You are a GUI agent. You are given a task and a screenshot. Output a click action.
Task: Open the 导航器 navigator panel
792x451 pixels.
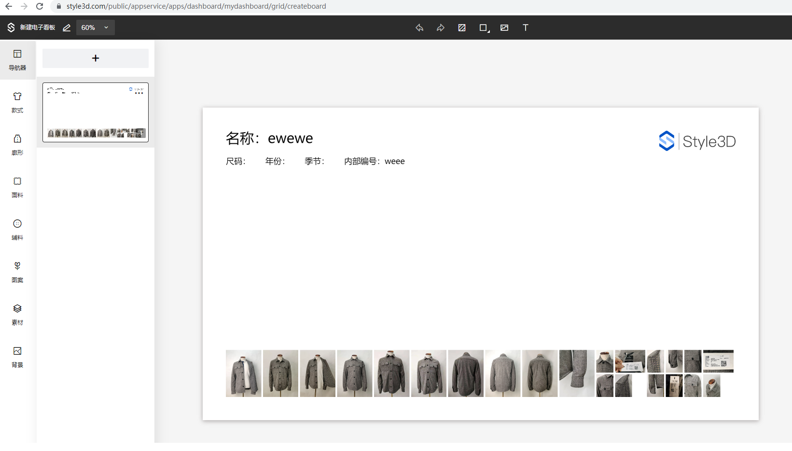17,60
